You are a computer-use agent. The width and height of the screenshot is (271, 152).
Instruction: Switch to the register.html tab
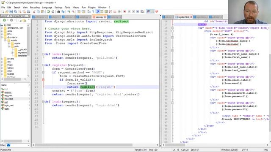(183, 17)
